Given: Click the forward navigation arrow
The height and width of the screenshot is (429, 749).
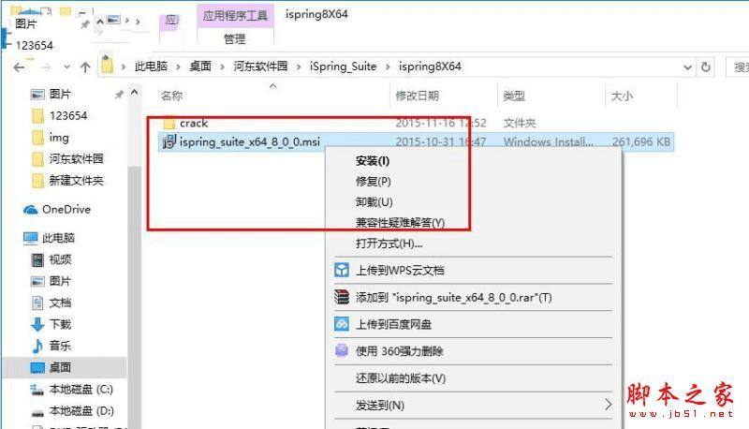Looking at the screenshot, I should click(46, 67).
